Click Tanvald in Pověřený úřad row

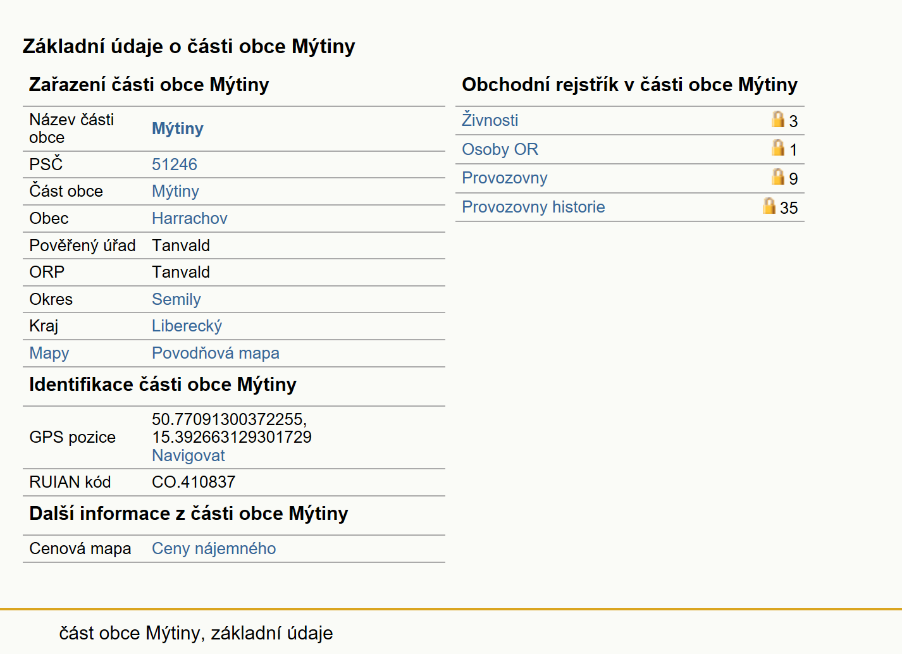(x=181, y=245)
